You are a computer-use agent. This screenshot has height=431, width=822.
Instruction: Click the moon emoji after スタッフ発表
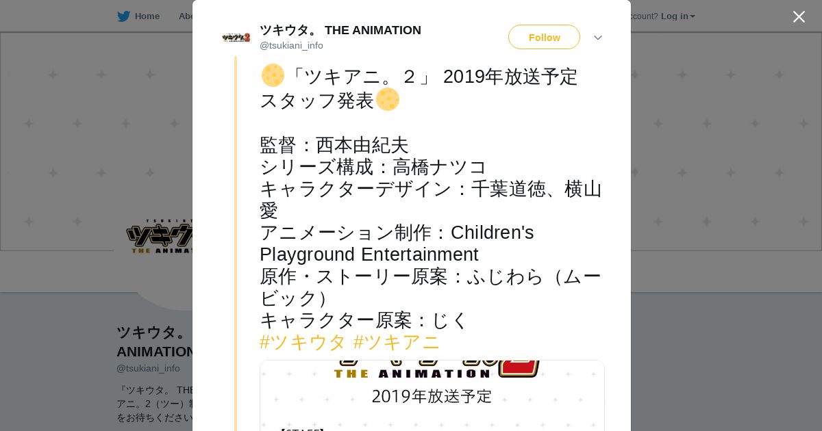coord(388,99)
